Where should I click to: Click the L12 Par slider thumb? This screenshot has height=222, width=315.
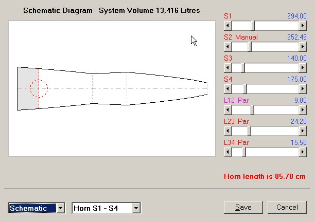[x=252, y=109]
